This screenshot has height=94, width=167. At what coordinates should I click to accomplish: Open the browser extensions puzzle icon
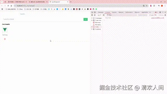coord(154,6)
